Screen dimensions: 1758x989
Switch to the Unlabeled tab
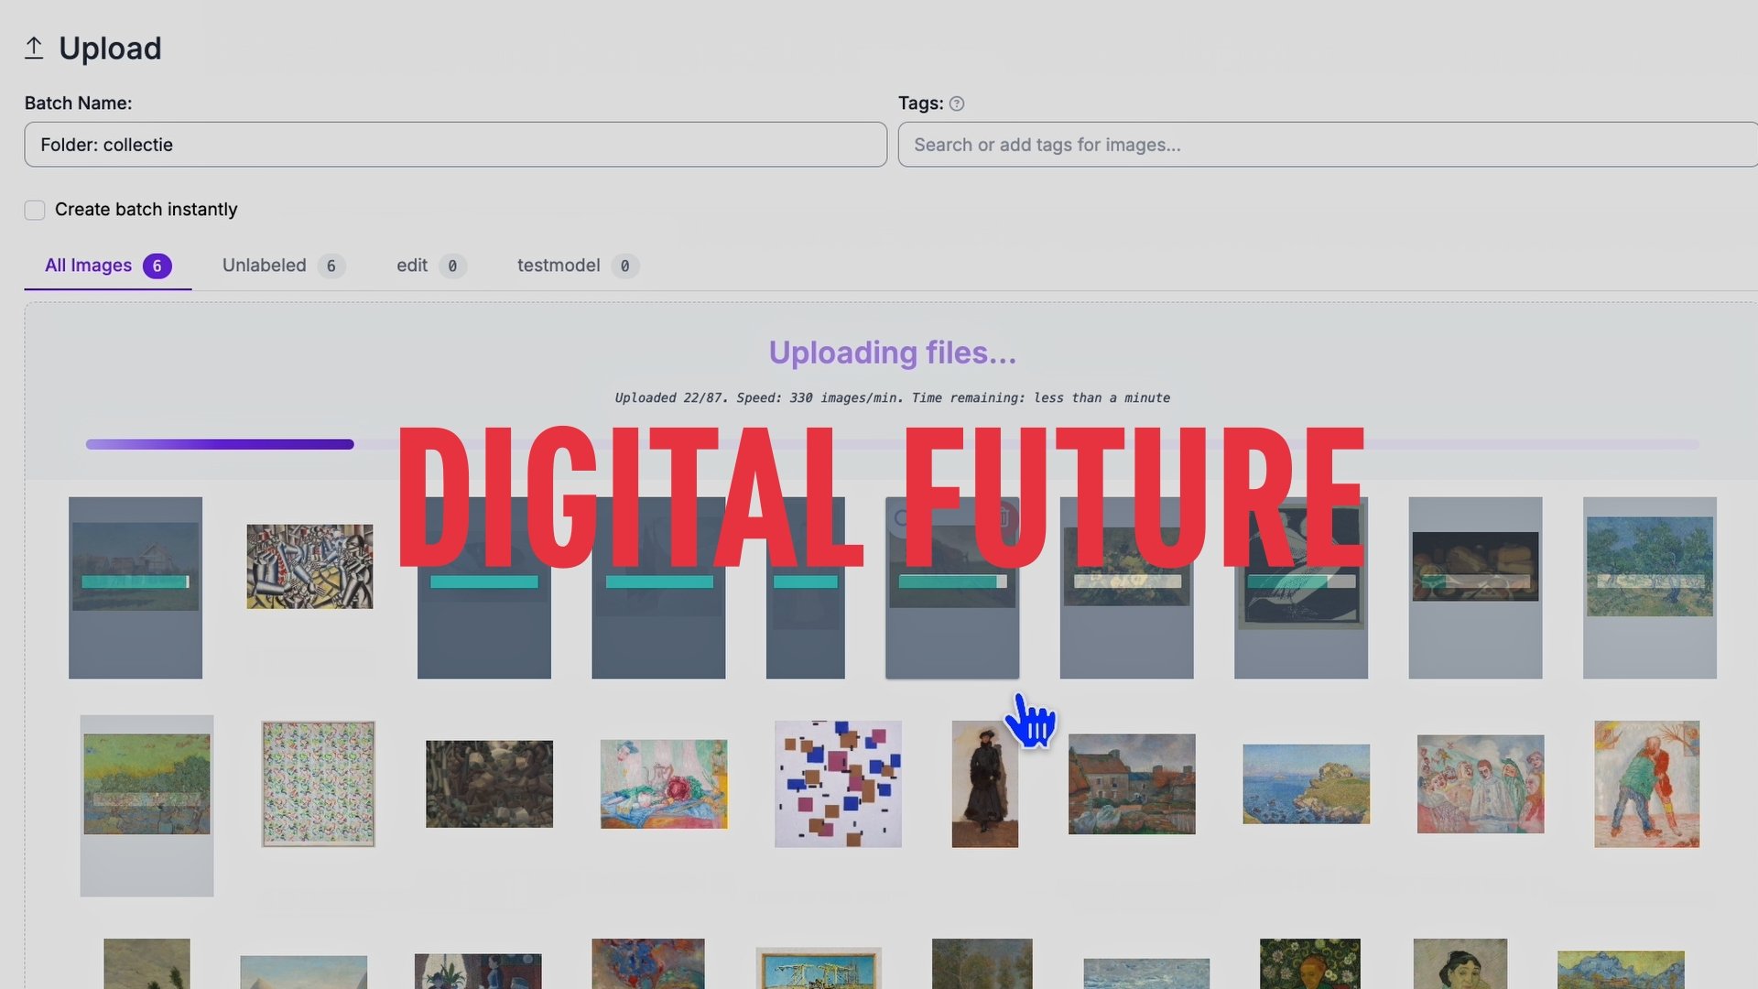[x=284, y=266]
